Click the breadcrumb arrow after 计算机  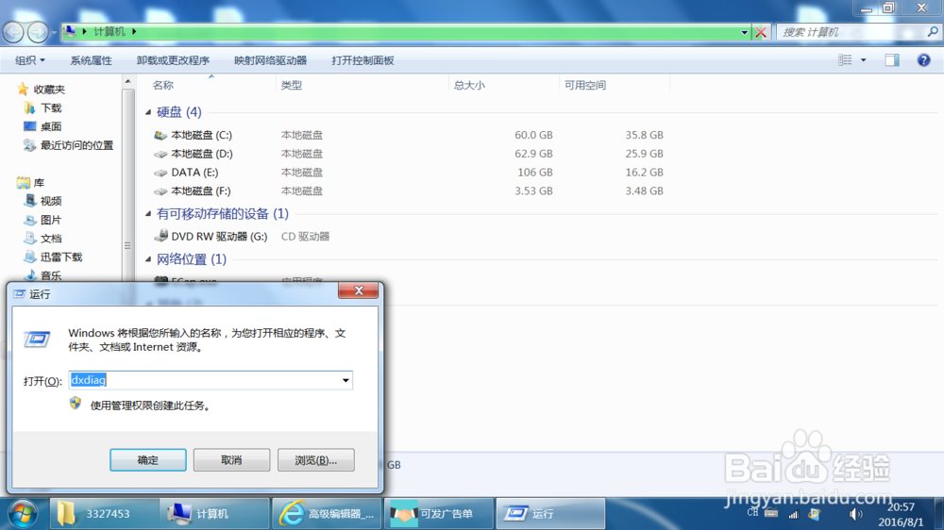(134, 31)
